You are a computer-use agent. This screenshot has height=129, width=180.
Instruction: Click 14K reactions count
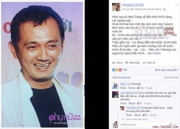(125, 70)
